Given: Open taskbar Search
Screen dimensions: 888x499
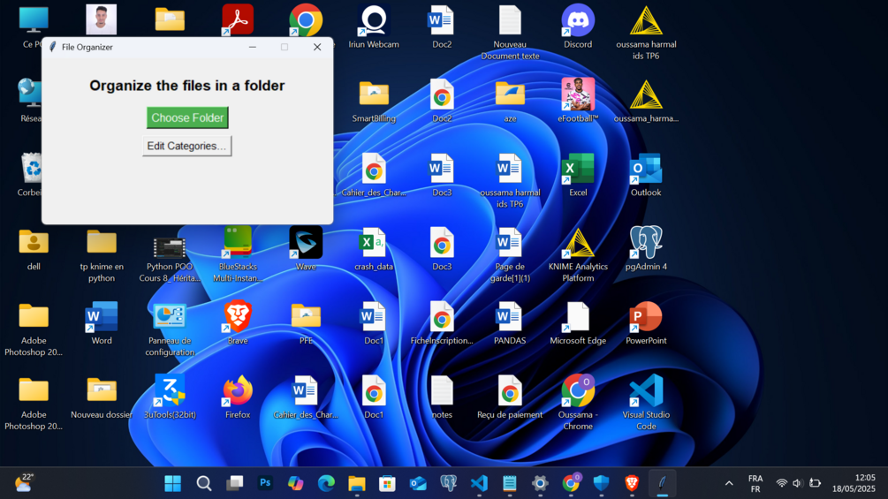Looking at the screenshot, I should click(204, 483).
